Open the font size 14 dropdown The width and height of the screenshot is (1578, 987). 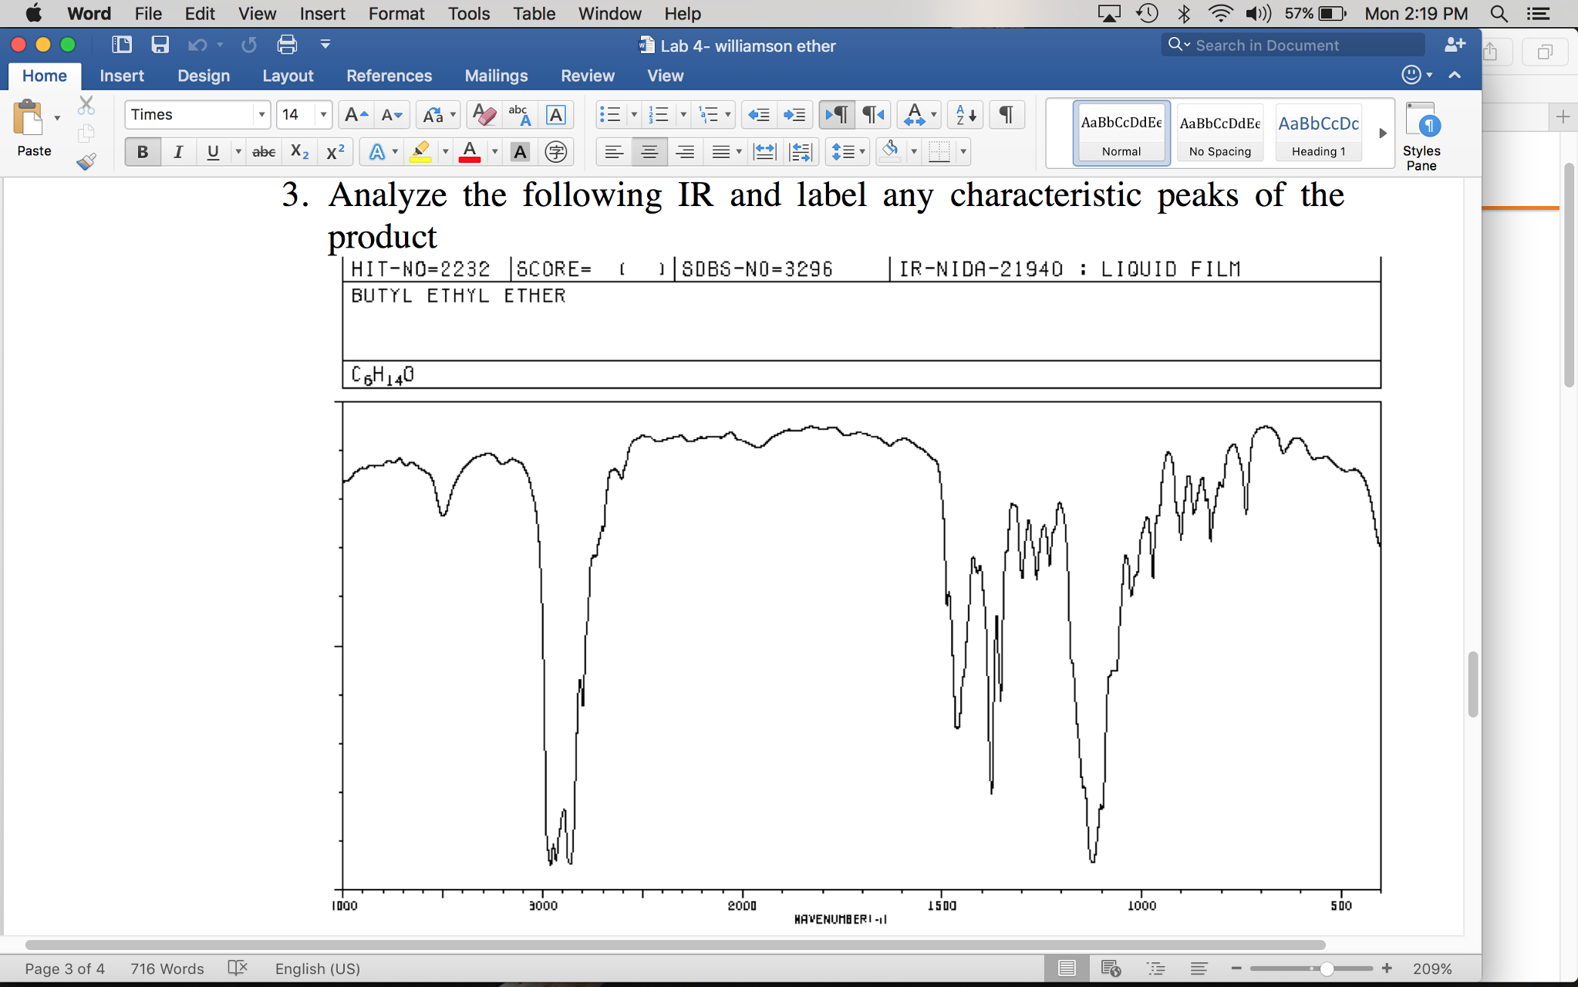point(323,115)
